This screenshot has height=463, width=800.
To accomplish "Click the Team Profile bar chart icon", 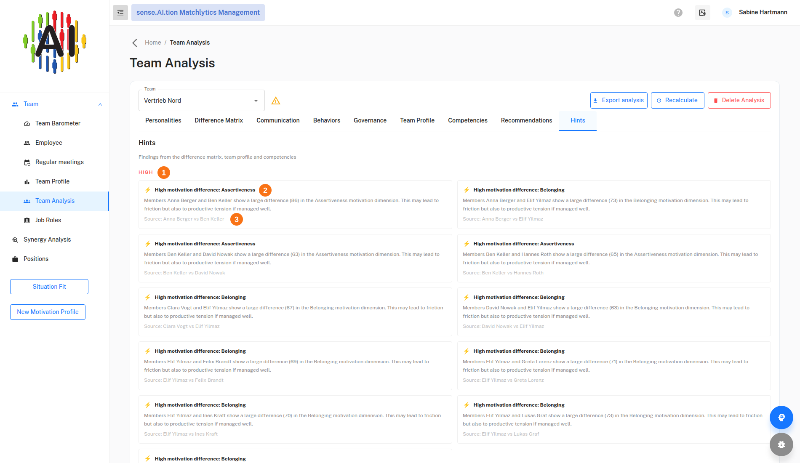I will (27, 182).
